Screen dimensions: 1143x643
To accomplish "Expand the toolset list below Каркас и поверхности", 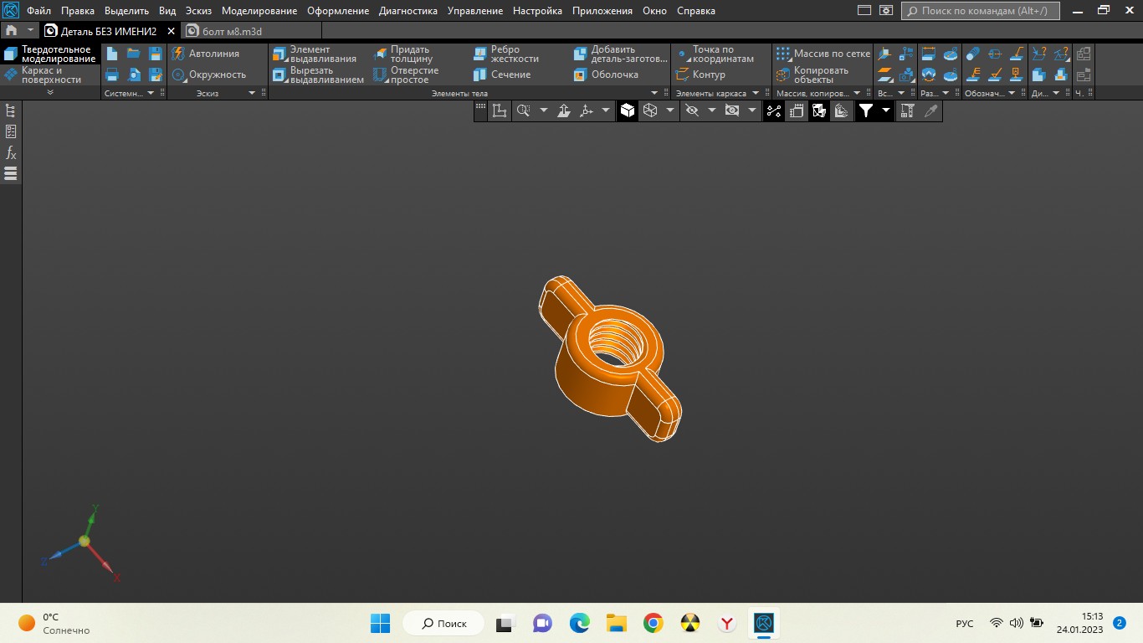I will (49, 92).
